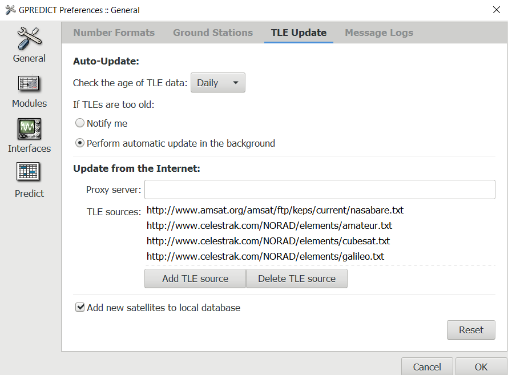This screenshot has width=508, height=375.
Task: Open the General preferences section
Action: pyautogui.click(x=29, y=45)
